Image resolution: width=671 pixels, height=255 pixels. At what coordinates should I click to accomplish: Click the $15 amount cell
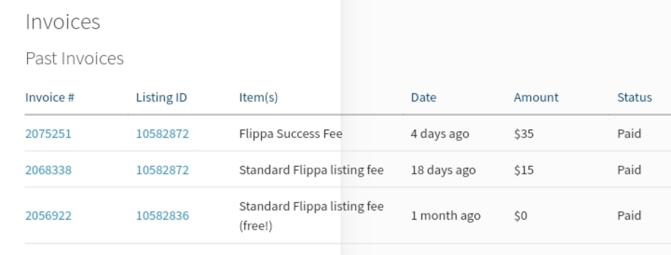524,170
